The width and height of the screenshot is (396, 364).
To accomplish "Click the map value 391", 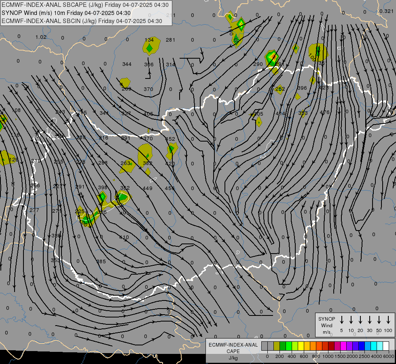I will tap(125, 138).
